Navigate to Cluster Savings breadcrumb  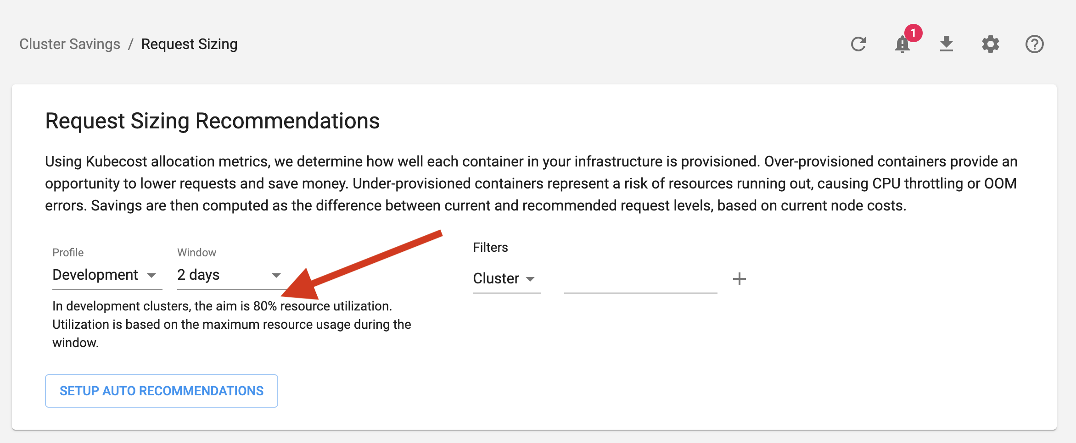coord(70,44)
